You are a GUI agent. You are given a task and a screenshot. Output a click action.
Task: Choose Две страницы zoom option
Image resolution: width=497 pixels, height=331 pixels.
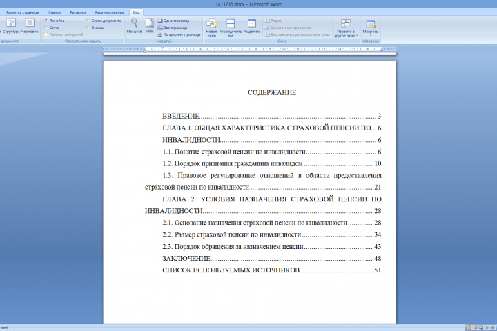(173, 28)
